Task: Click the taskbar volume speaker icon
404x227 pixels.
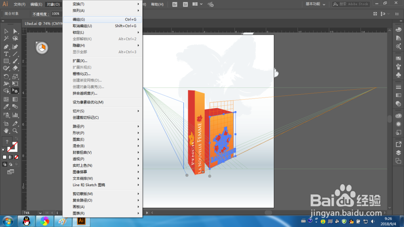Action: click(372, 221)
